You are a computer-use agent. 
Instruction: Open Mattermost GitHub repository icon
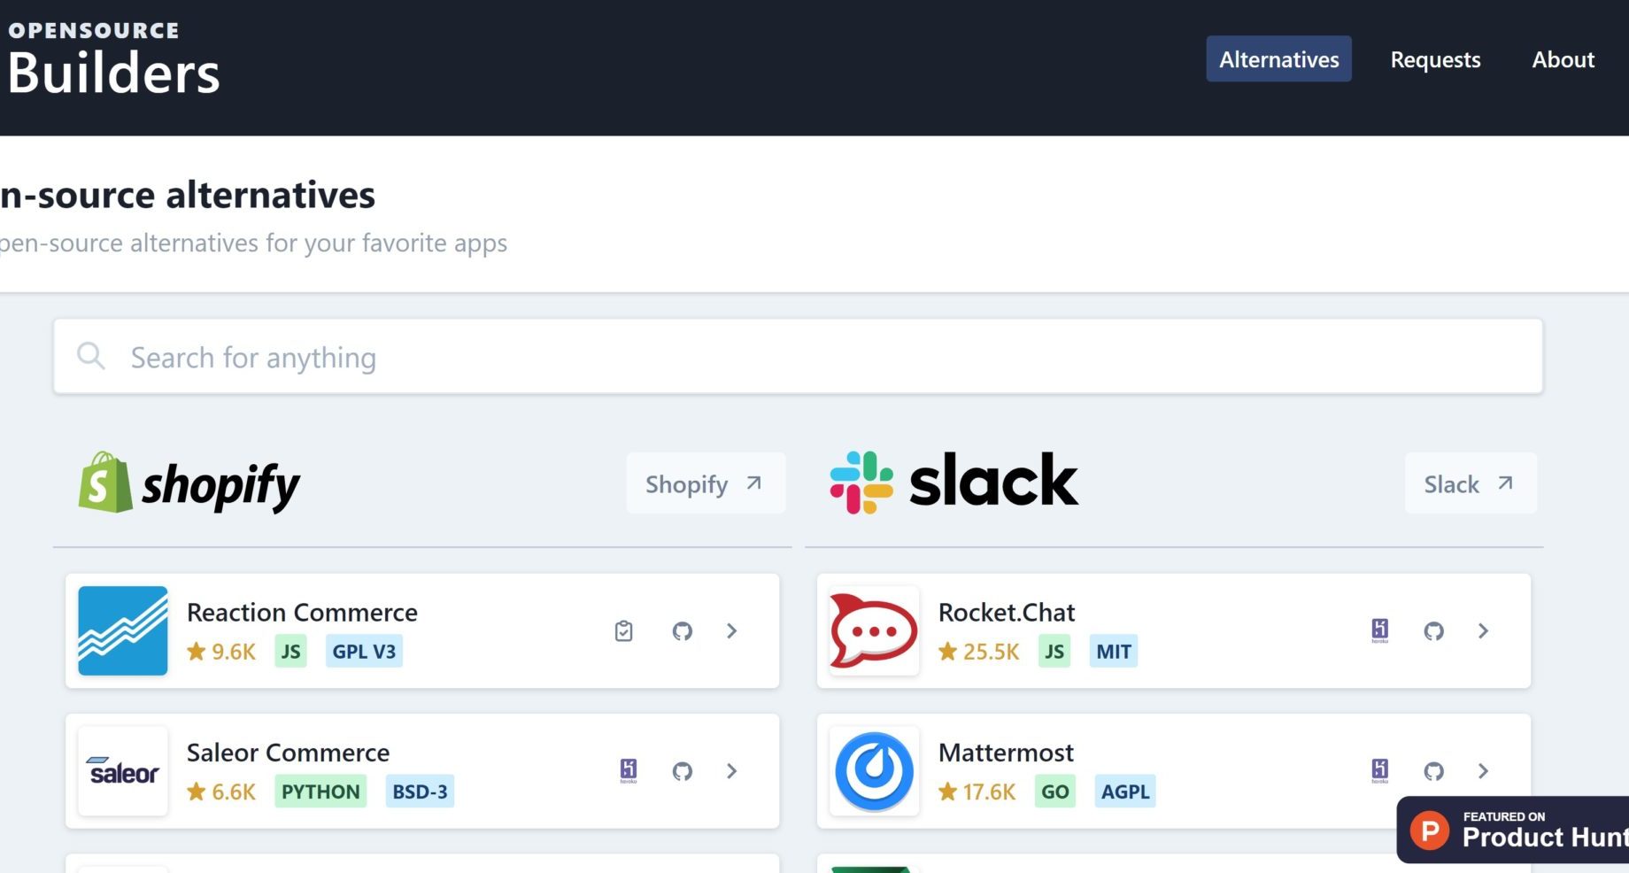[x=1433, y=771]
